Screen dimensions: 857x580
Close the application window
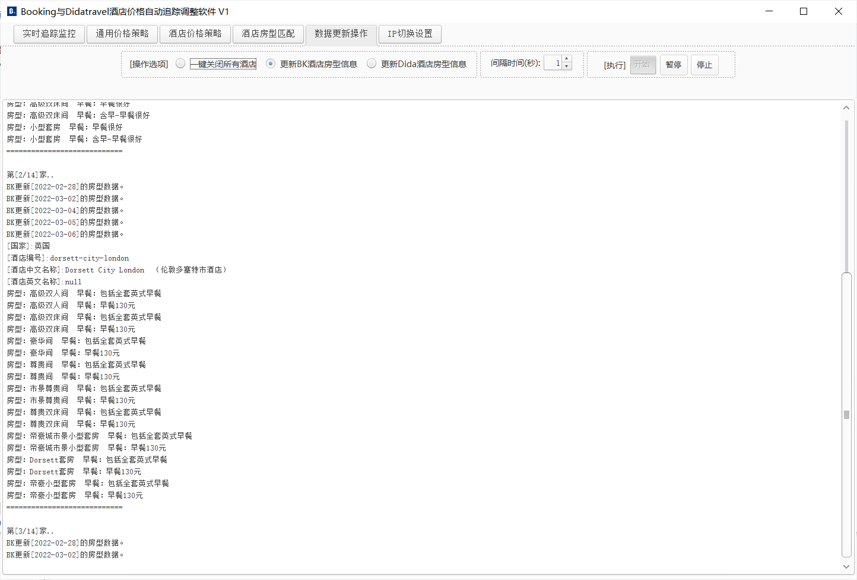click(839, 11)
